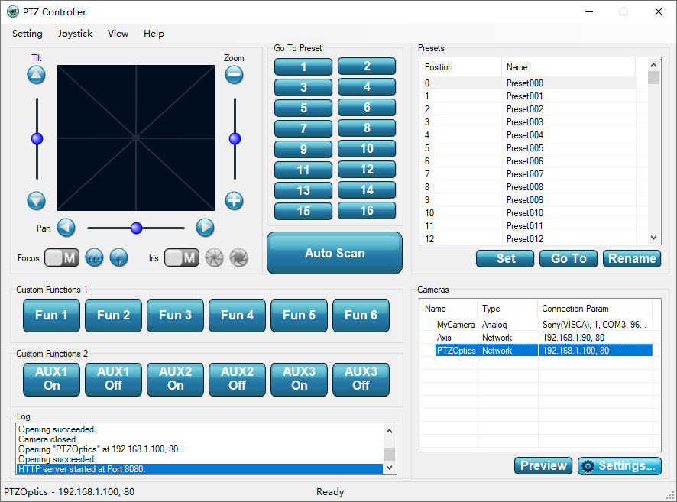Select the Preset000 row

tap(528, 83)
